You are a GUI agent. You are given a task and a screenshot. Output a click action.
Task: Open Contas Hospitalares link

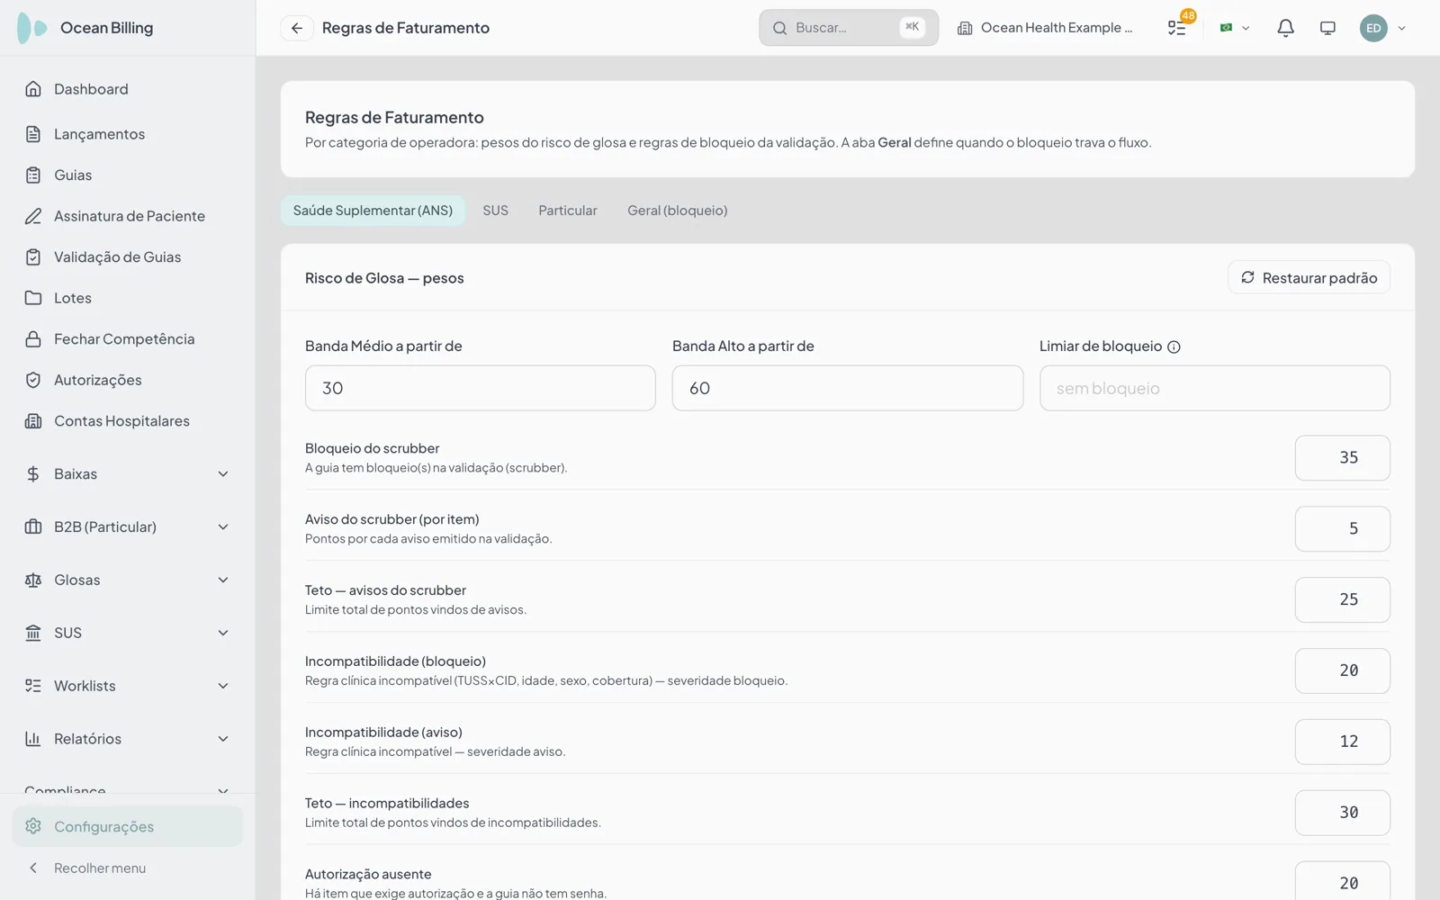click(x=128, y=421)
